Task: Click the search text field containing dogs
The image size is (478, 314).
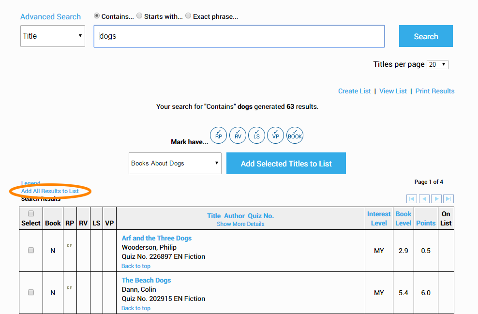Action: (x=239, y=36)
